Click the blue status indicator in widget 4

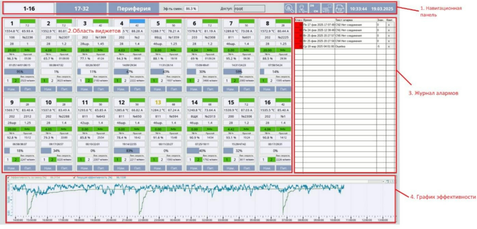tap(137, 21)
